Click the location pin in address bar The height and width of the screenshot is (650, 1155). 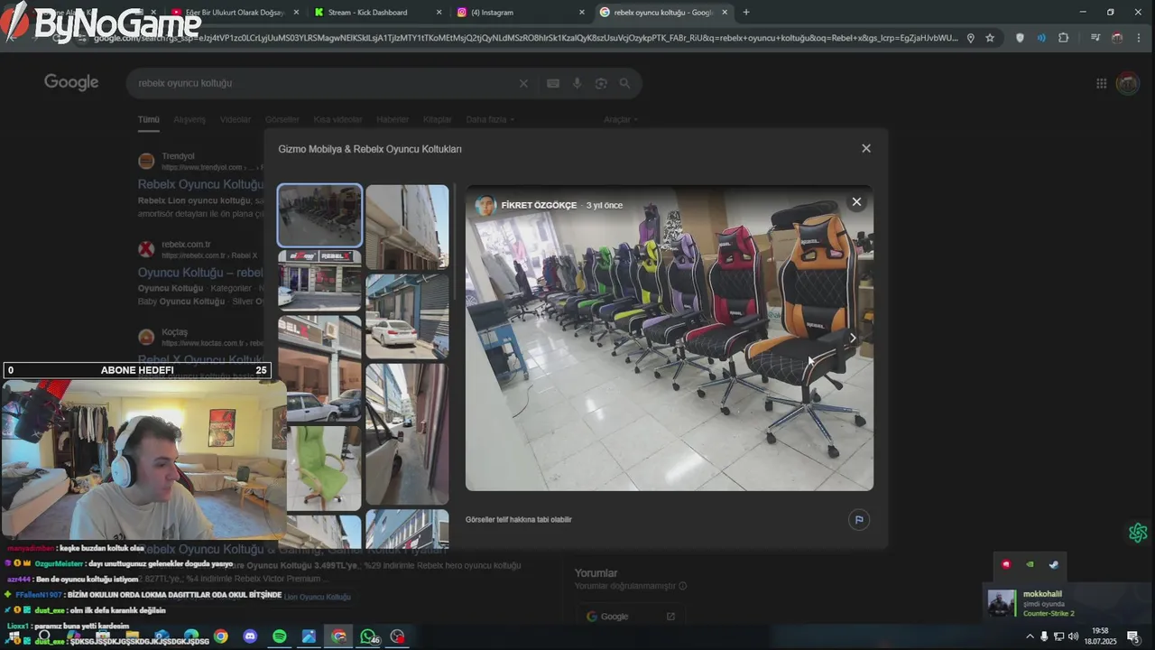pyautogui.click(x=971, y=38)
